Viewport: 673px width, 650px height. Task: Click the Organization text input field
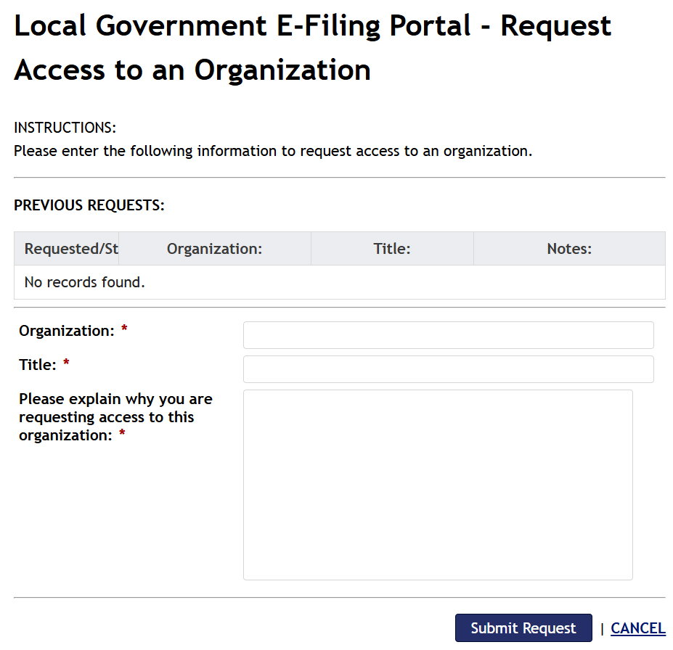coord(448,335)
